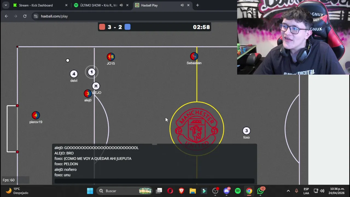Open WhatsApp from the taskbar
This screenshot has width=350, height=197.
tap(261, 191)
